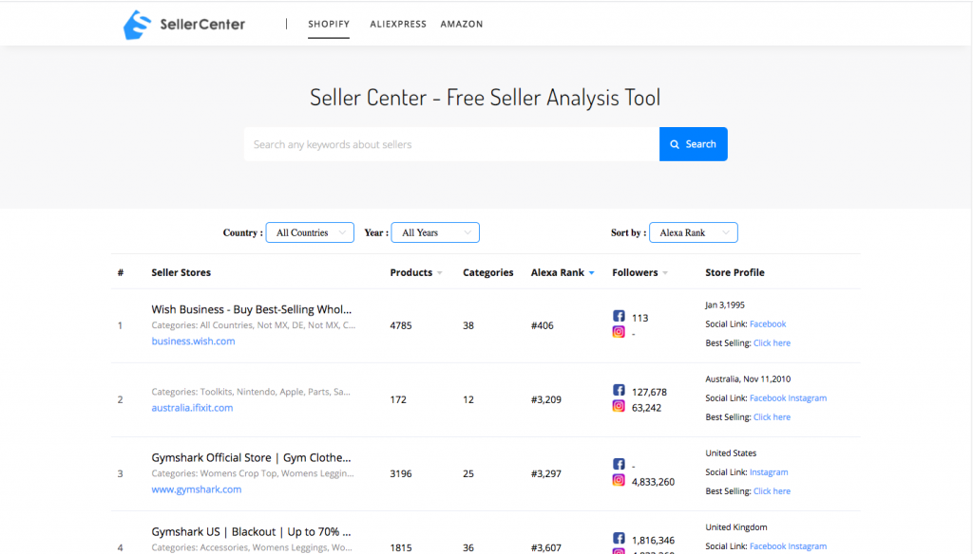Open australia.ifixit.com store link
The width and height of the screenshot is (973, 554).
click(192, 408)
